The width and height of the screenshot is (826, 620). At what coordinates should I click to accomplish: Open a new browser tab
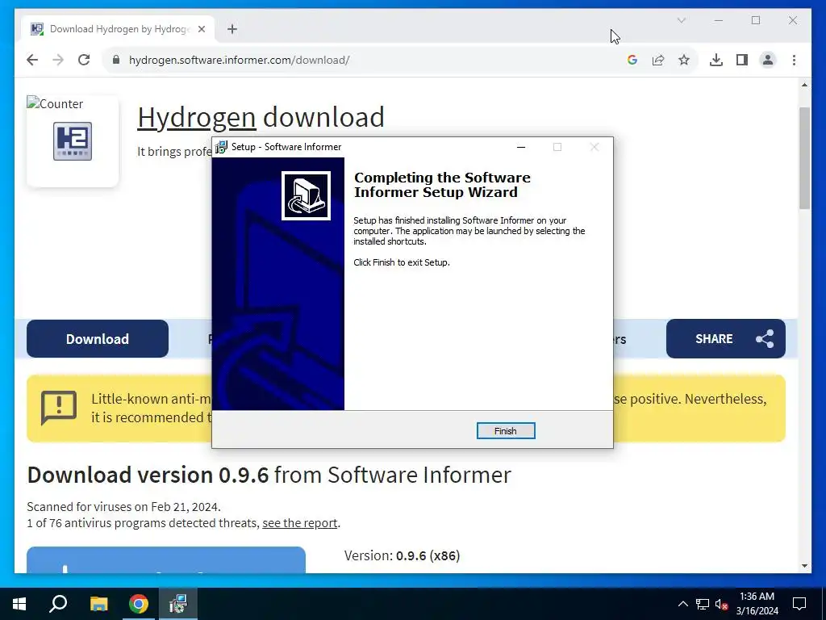(x=232, y=29)
